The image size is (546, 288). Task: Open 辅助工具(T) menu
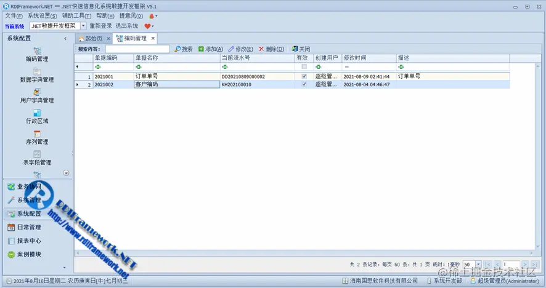click(x=76, y=16)
